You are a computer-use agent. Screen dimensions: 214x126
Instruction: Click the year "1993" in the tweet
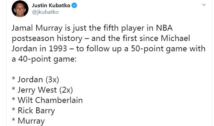pyautogui.click(x=58, y=49)
